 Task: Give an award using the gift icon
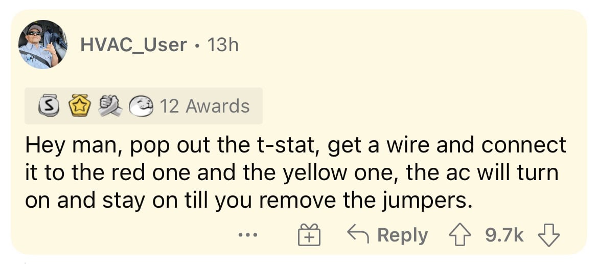click(309, 235)
